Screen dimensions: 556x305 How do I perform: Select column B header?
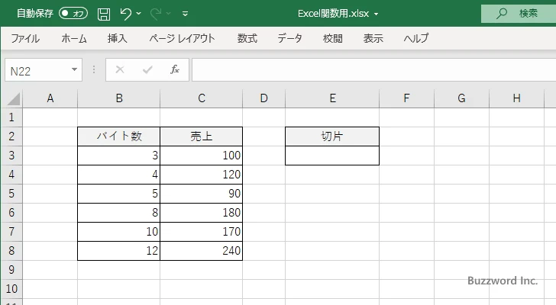[x=119, y=98]
